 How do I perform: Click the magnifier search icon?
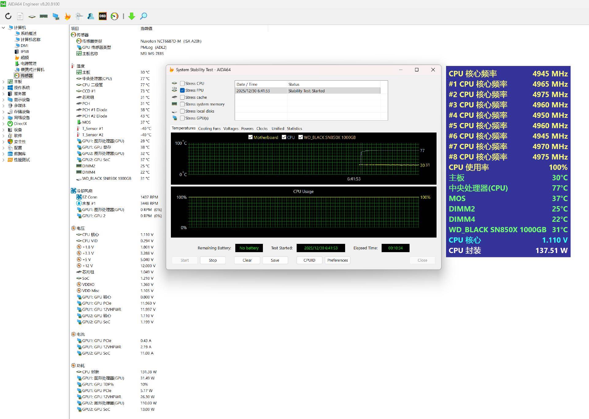pos(144,16)
